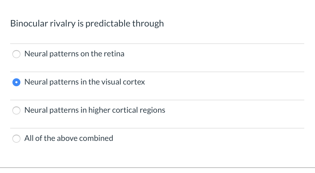Select the 'Neural patterns on the retina' radio button

[16, 54]
